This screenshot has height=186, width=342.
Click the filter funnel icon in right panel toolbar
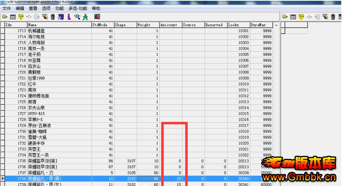pyautogui.click(x=325, y=17)
